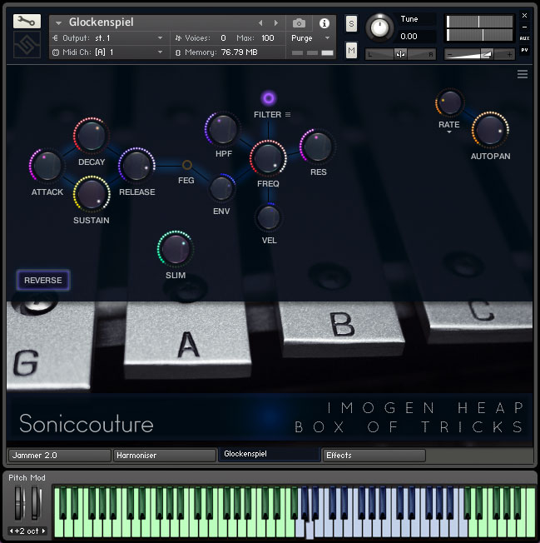The image size is (540, 543).
Task: Toggle the PV button in header
Action: point(524,50)
